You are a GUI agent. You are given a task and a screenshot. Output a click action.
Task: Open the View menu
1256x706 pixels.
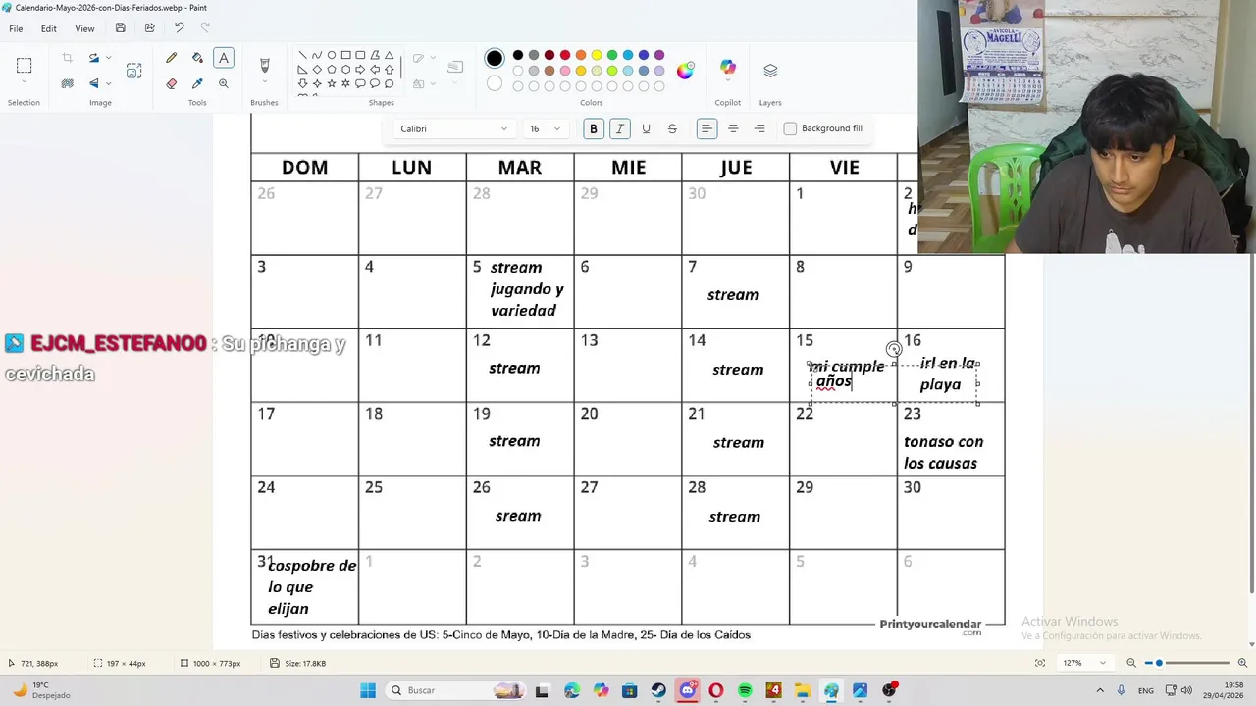pos(84,28)
